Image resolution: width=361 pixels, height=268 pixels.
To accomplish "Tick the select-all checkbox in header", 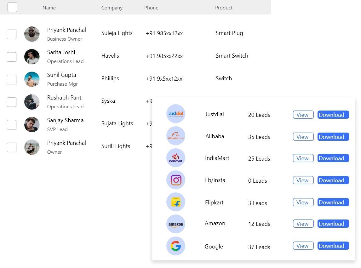I will click(12, 7).
